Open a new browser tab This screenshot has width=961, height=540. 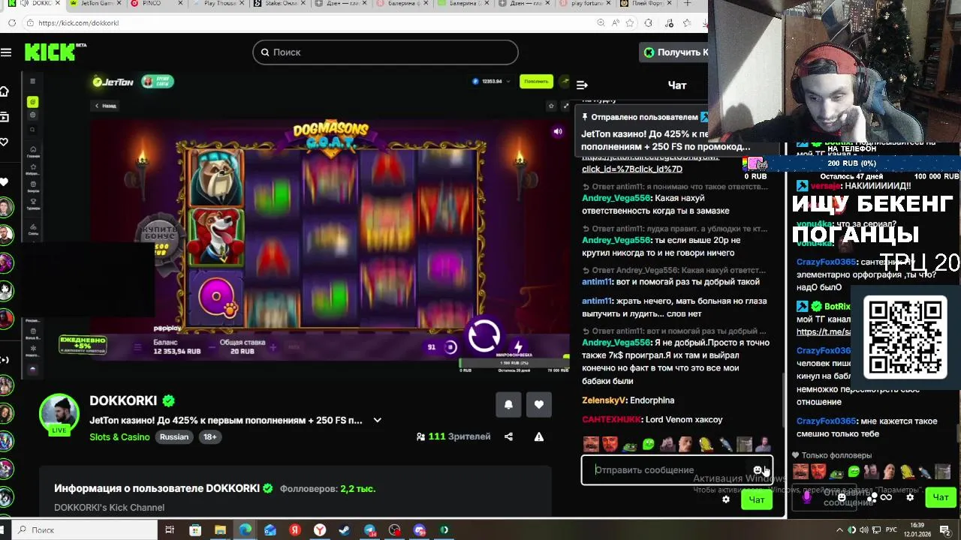pos(686,4)
